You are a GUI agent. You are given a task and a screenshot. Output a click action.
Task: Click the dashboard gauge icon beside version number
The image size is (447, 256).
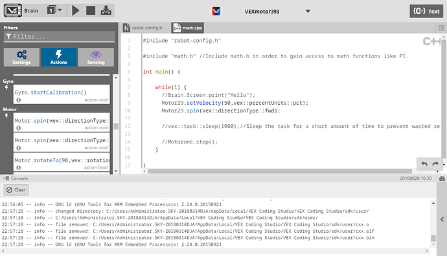[442, 178]
